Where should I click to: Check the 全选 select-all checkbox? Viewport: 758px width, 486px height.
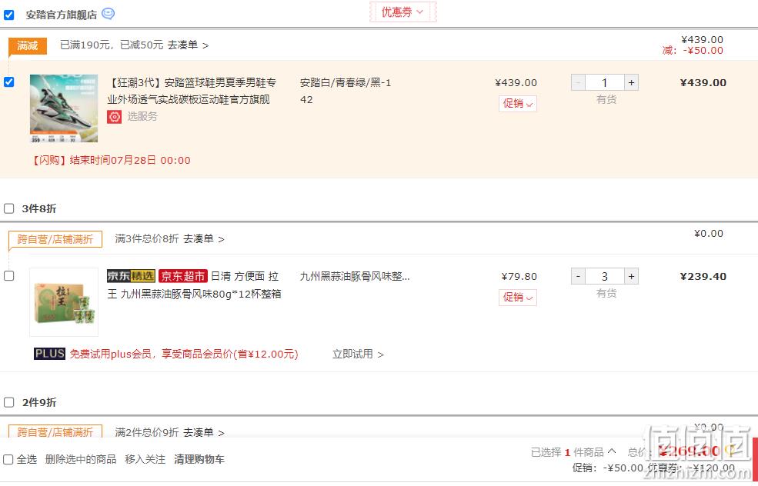(8, 459)
